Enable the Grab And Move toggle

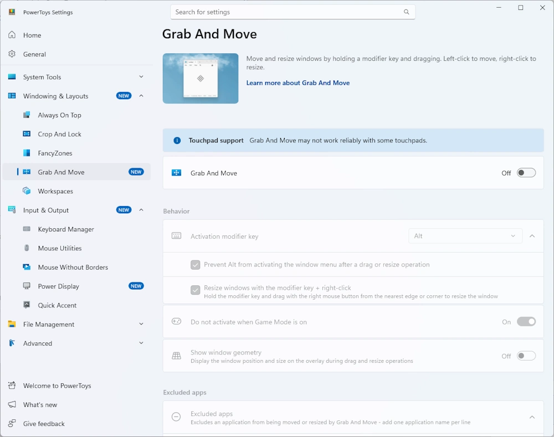[526, 173]
